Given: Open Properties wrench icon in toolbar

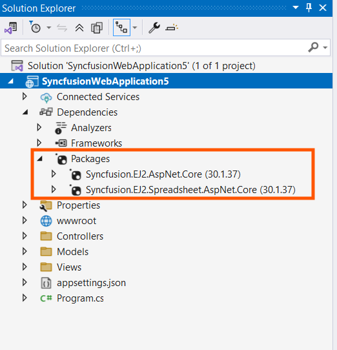Looking at the screenshot, I should (x=154, y=28).
